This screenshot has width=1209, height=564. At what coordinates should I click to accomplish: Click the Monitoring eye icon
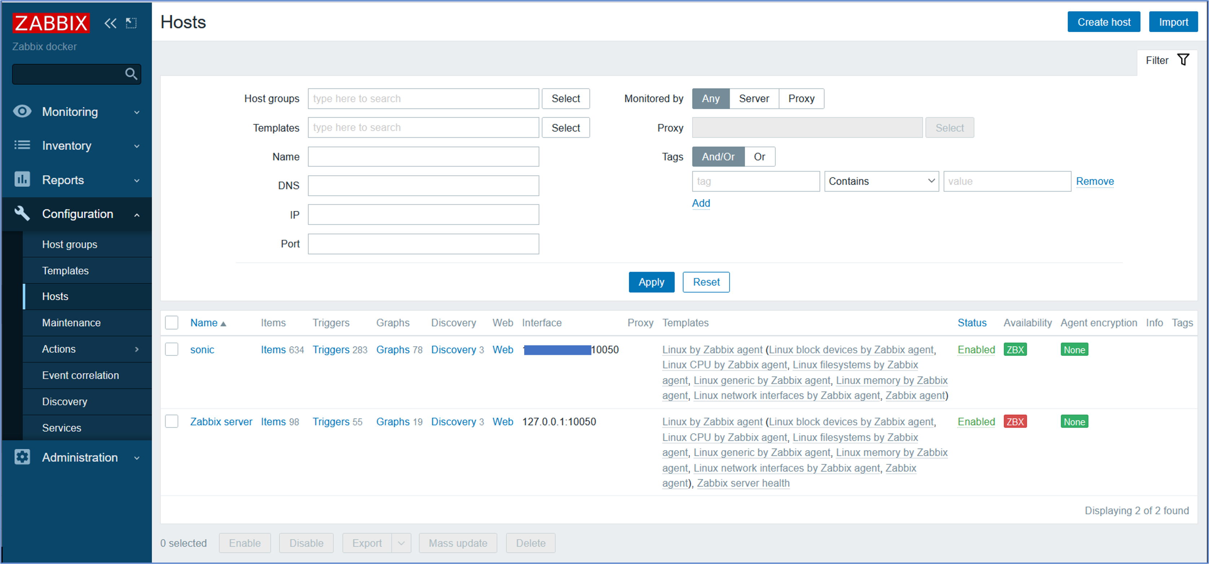click(22, 111)
